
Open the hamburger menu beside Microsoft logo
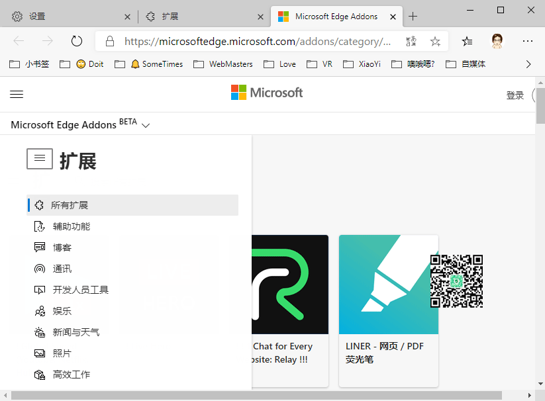tap(17, 95)
